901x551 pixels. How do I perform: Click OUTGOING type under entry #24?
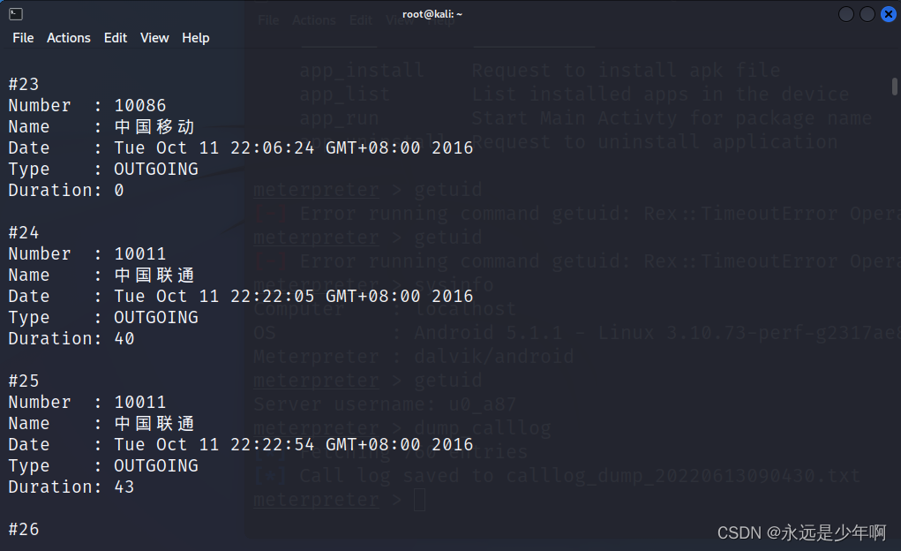pyautogui.click(x=155, y=318)
